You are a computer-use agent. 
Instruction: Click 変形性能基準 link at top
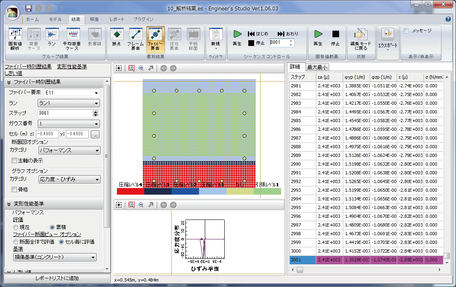(x=72, y=67)
